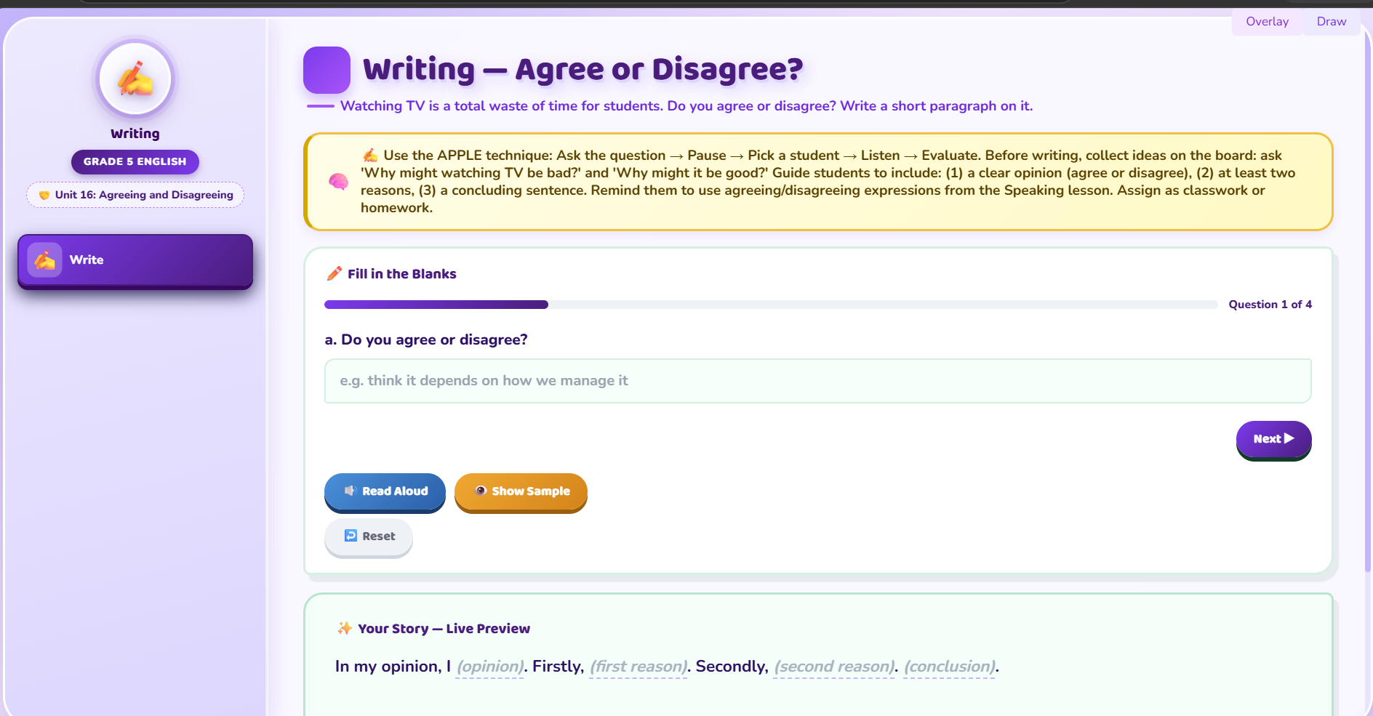
Task: Click the sparkle icon beside Your Story
Action: pyautogui.click(x=345, y=628)
